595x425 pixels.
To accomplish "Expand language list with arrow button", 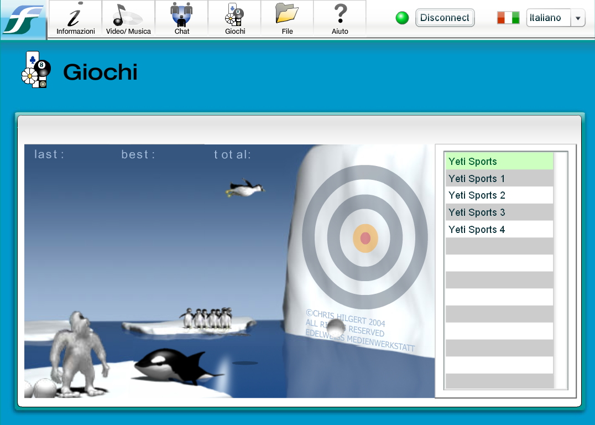I will coord(578,18).
